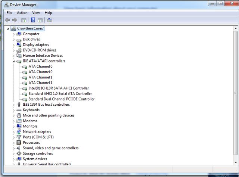The height and width of the screenshot is (177, 239).
Task: Click the Keyboards category icon
Action: [x=19, y=110]
